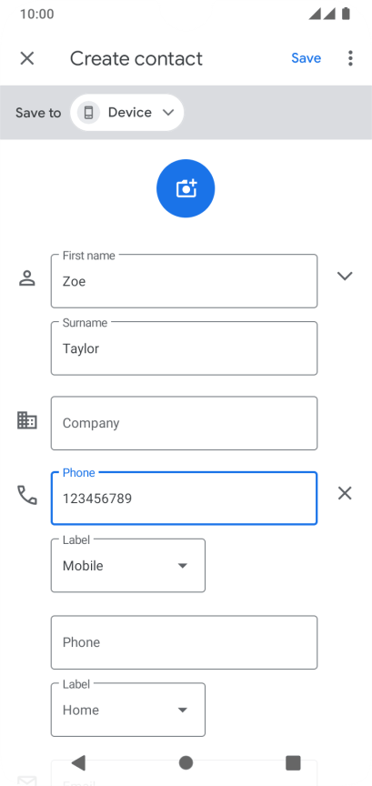Open the Home label dropdown
The image size is (372, 786).
click(128, 710)
